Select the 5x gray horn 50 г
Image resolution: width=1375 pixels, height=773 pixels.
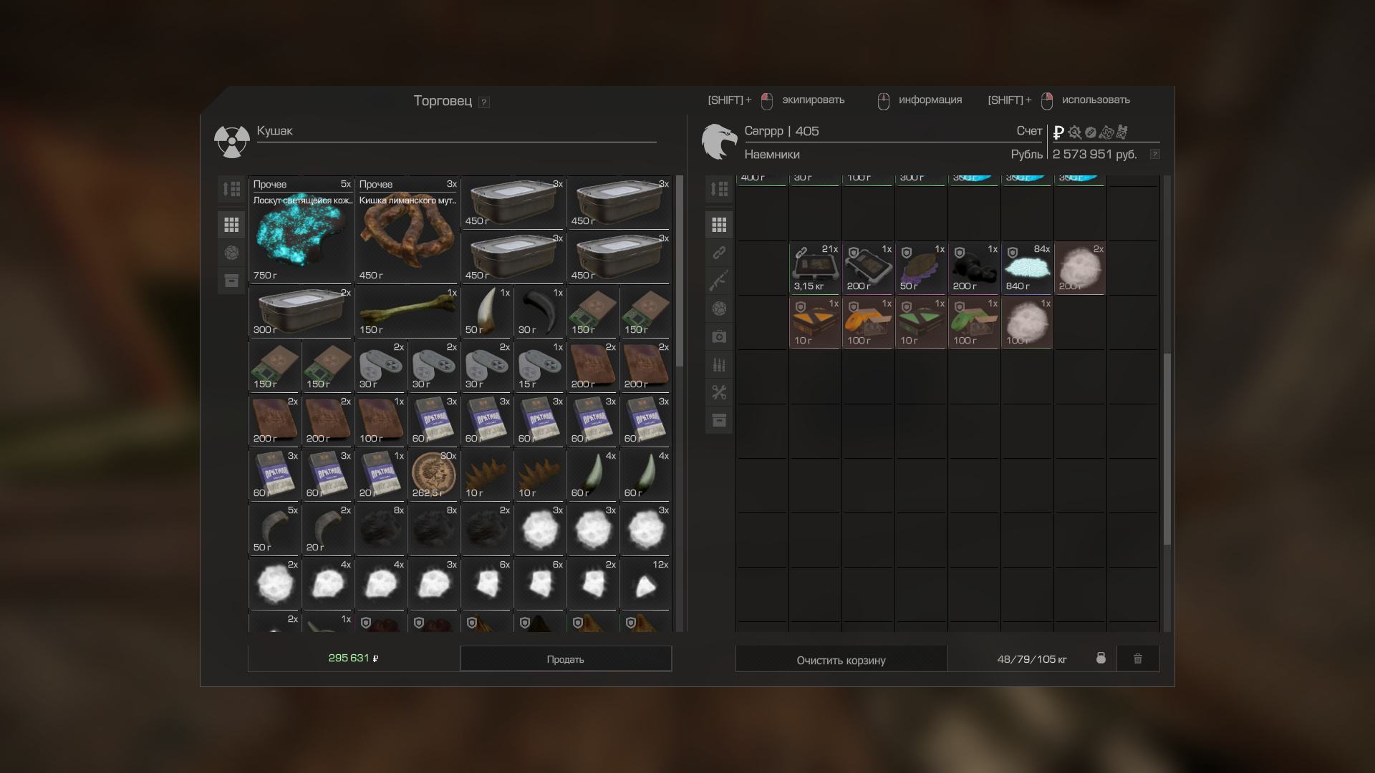pos(275,529)
